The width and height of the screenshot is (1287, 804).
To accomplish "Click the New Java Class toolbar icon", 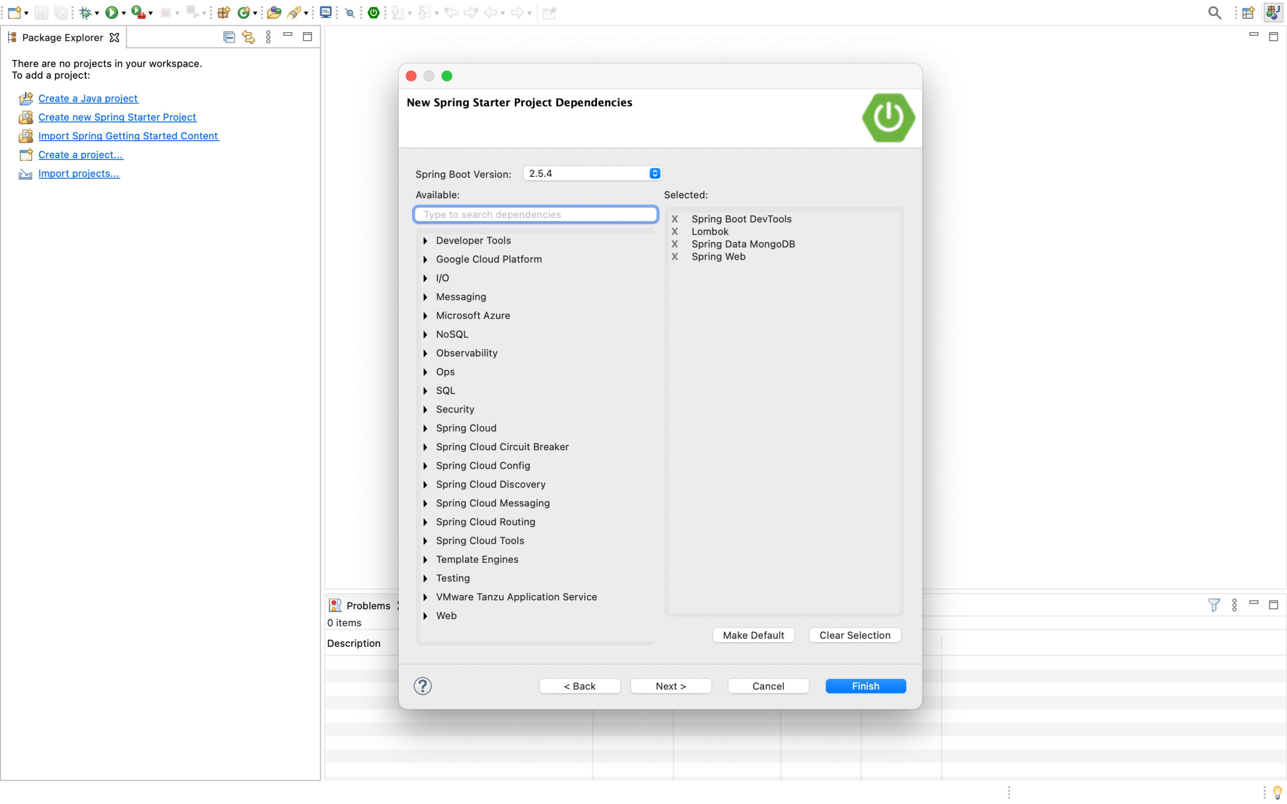I will coord(243,12).
